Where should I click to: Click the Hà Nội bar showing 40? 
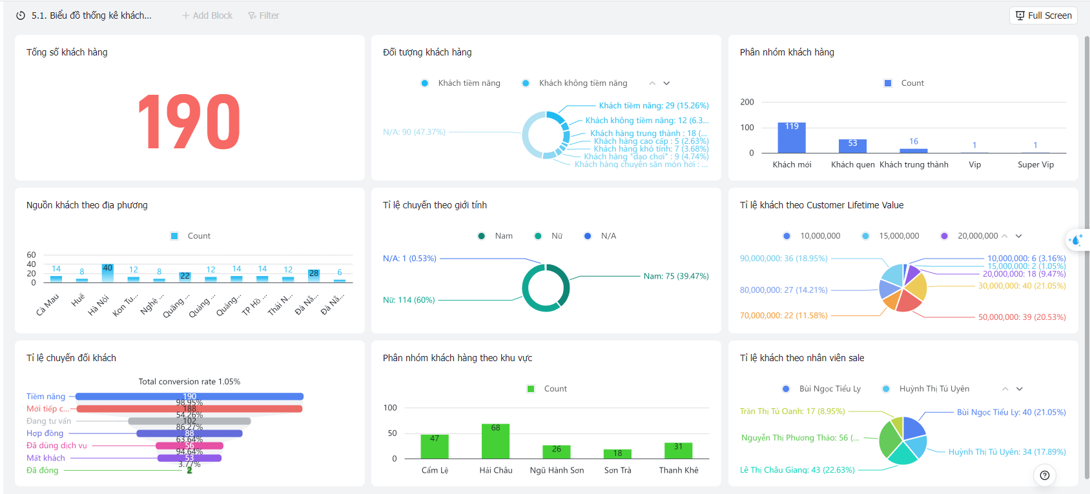[107, 273]
